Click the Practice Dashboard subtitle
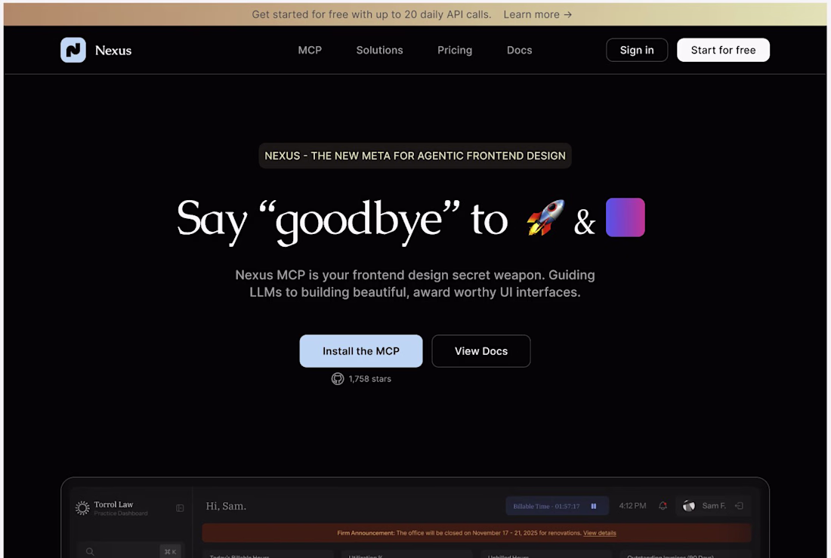Viewport: 831px width, 558px height. (121, 513)
